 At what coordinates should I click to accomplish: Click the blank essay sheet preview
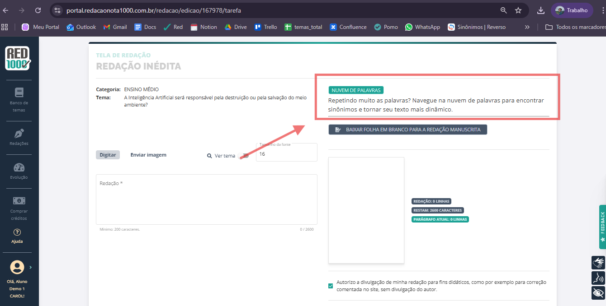coord(366,210)
